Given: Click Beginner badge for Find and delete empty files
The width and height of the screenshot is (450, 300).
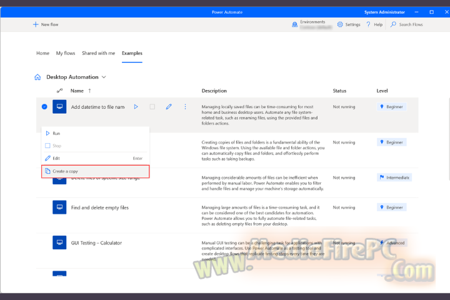Looking at the screenshot, I should [391, 207].
